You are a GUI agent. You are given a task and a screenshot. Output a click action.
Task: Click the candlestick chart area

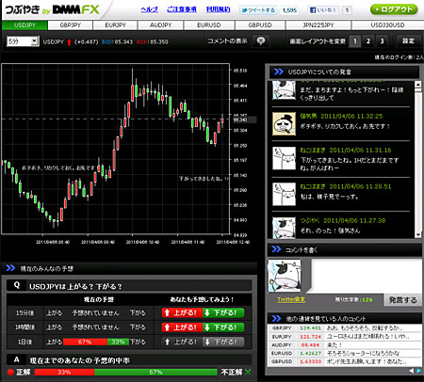116,149
